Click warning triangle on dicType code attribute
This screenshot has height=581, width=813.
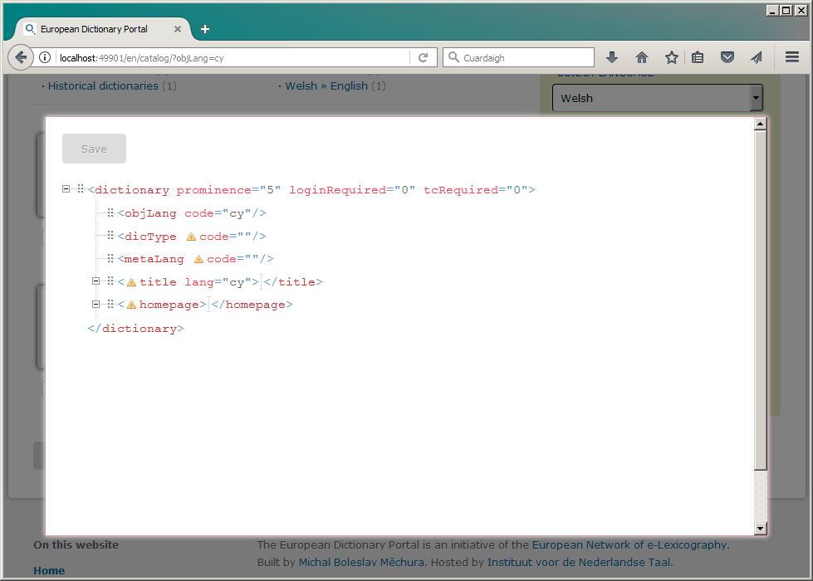coord(191,237)
